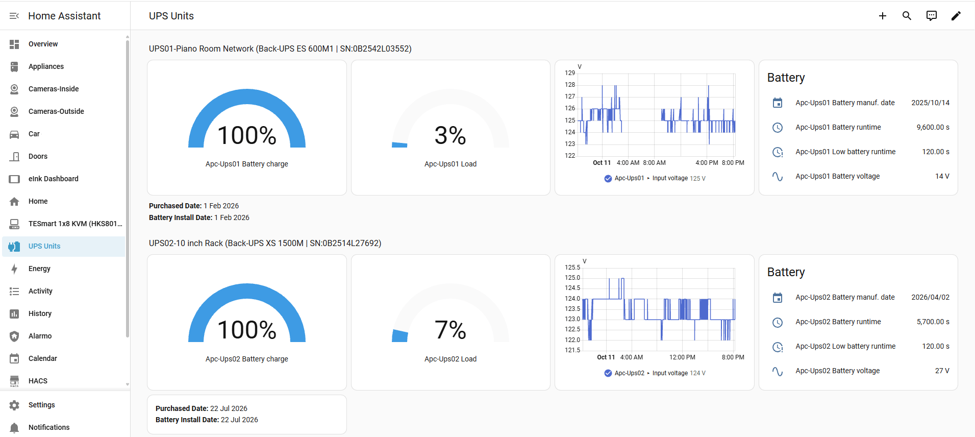Collapse the sidebar menu icon
The height and width of the screenshot is (437, 975).
click(x=14, y=16)
